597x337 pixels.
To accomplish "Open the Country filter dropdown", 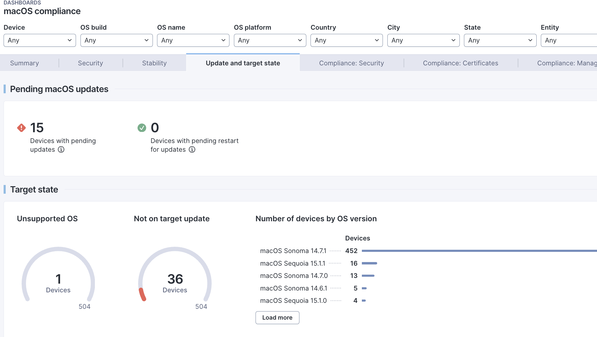I will [x=347, y=40].
